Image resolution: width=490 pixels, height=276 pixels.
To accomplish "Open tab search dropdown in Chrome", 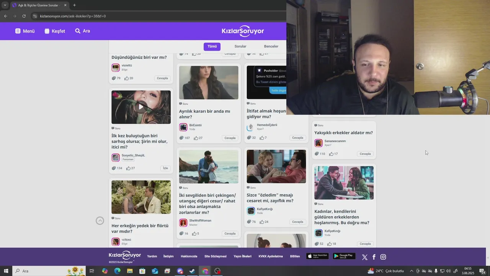I will [5, 5].
